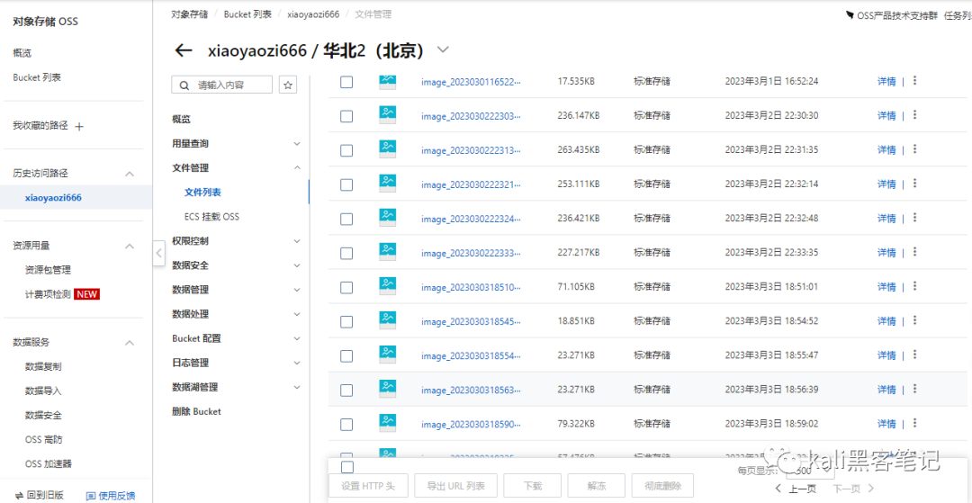Image resolution: width=972 pixels, height=503 pixels.
Task: Click image icon of the 236.421KB file
Action: pos(387,218)
